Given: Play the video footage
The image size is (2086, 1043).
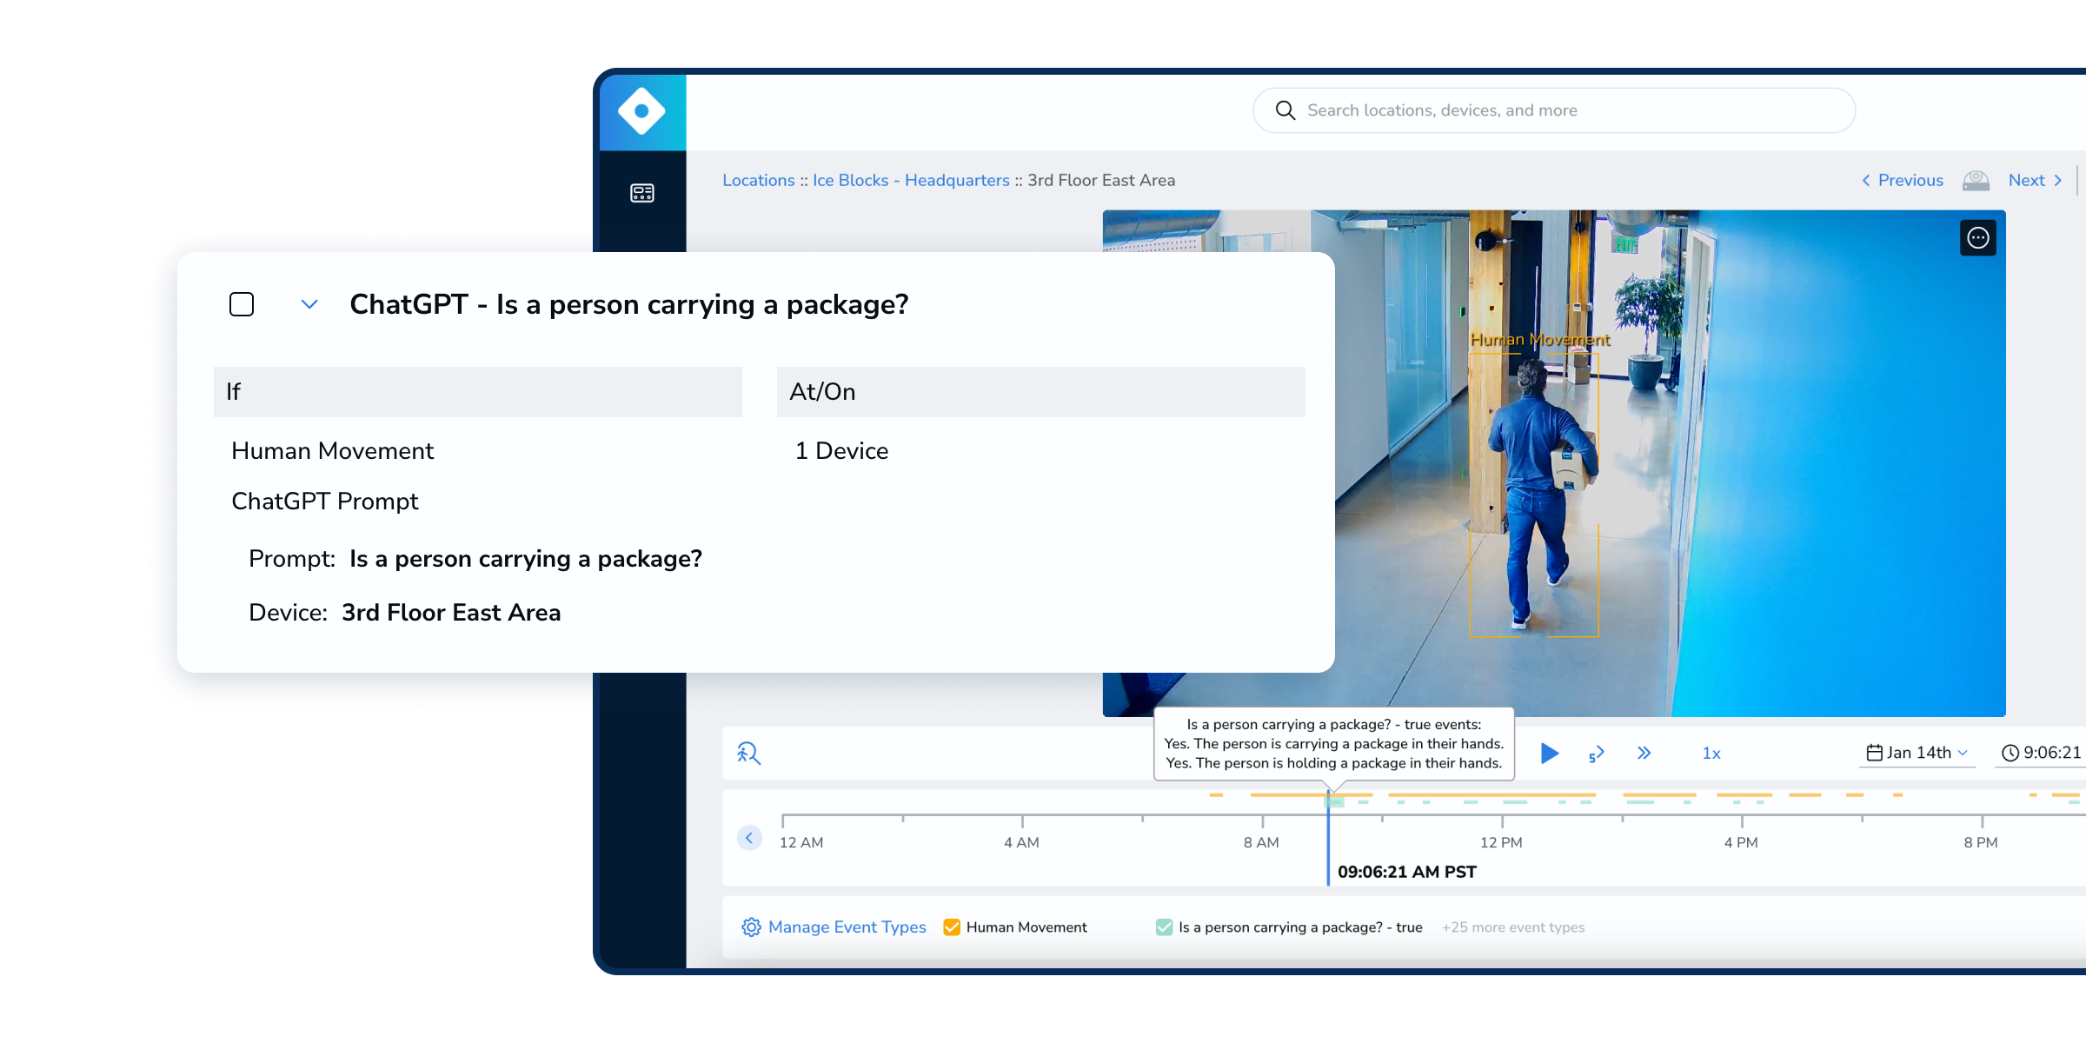Looking at the screenshot, I should 1549,753.
